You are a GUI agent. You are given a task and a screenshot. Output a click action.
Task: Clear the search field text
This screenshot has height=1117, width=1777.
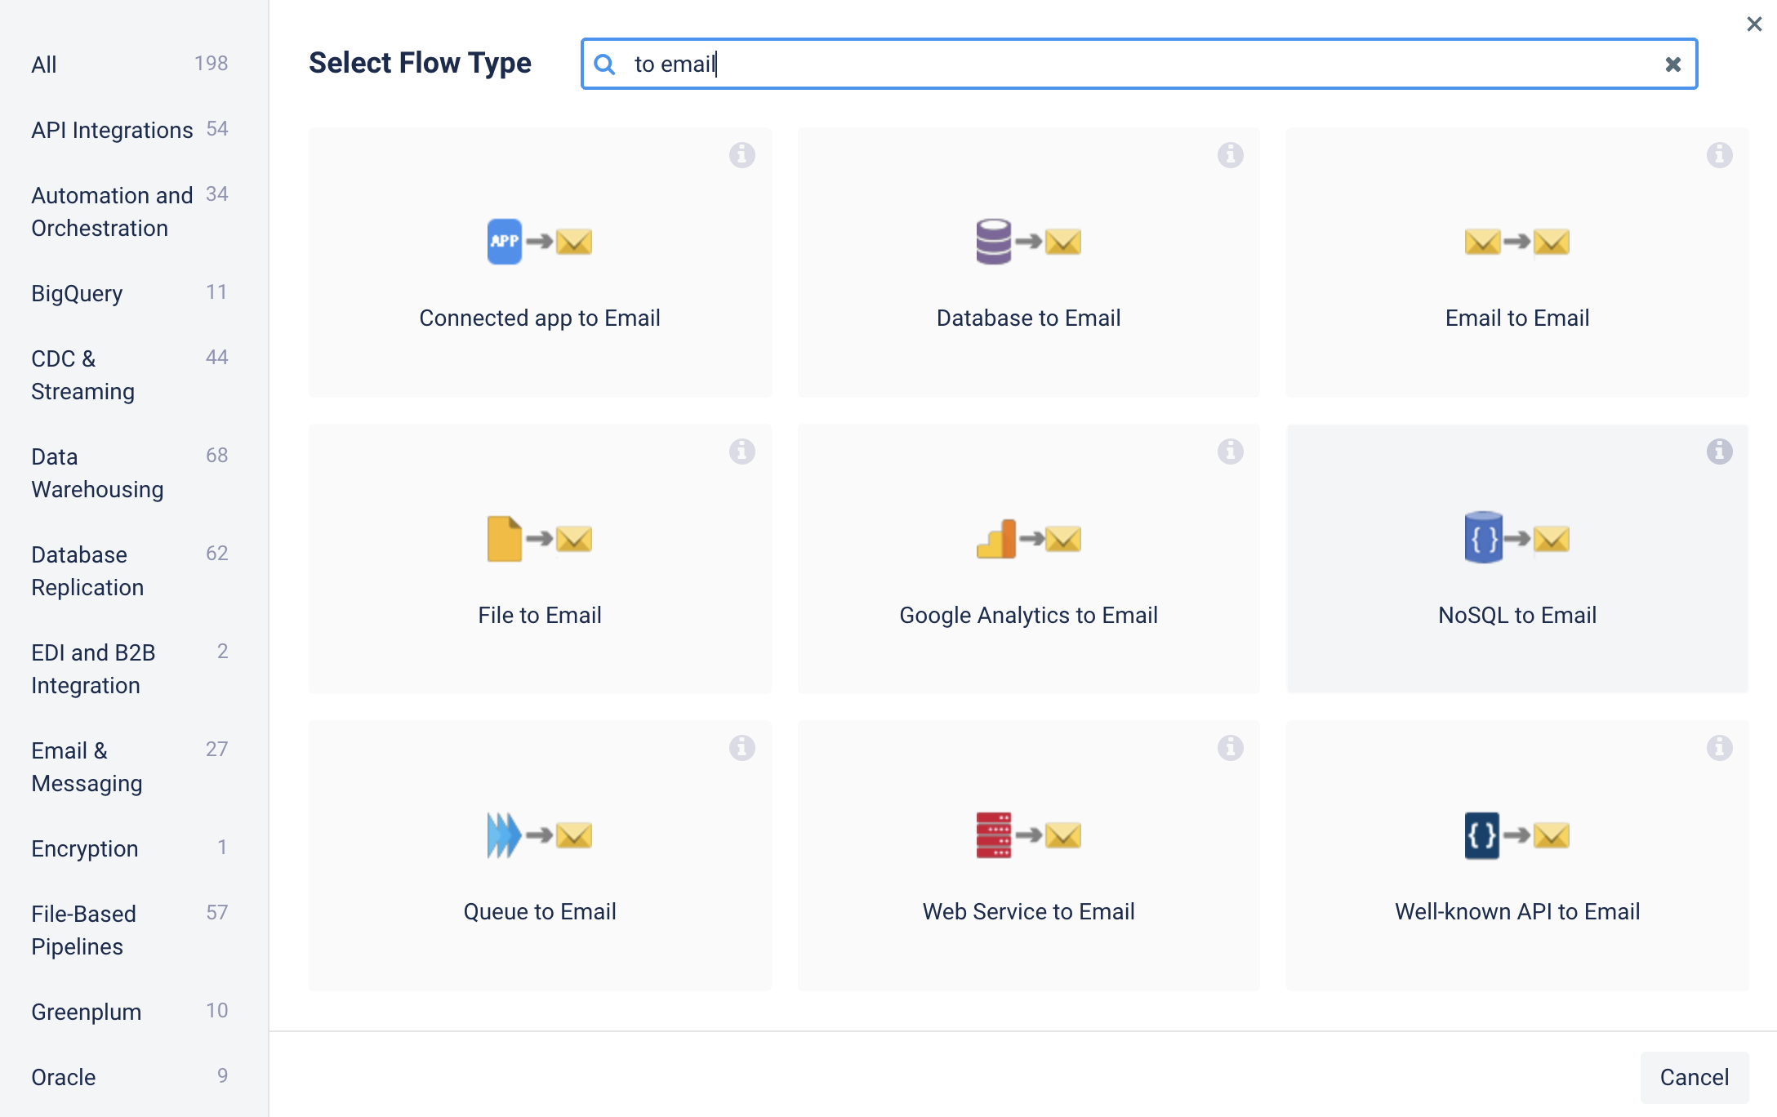[1672, 64]
